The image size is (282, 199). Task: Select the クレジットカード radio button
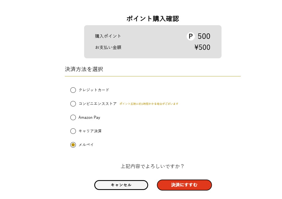[x=73, y=90]
